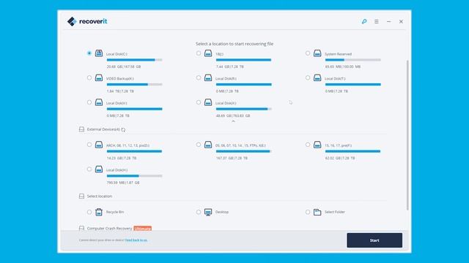
Task: Click the System Reserved usage bar
Action: 353,60
